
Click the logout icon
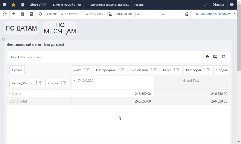pos(232,5)
